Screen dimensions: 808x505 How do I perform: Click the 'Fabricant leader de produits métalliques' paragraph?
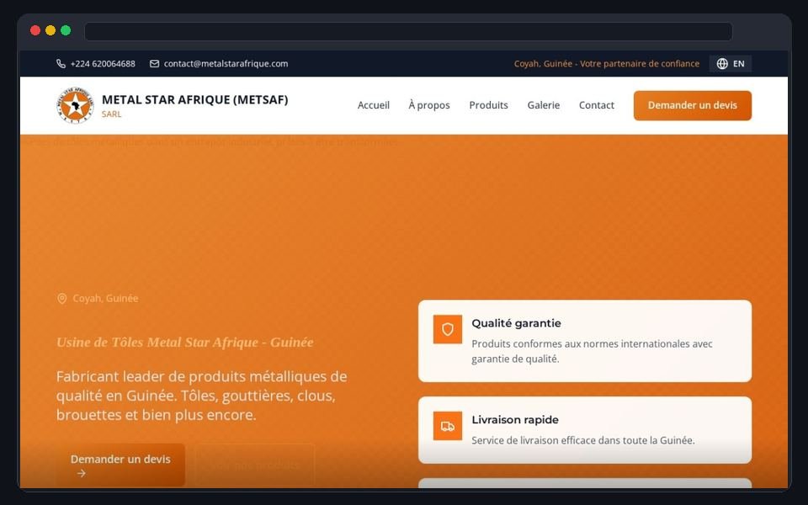[201, 396]
